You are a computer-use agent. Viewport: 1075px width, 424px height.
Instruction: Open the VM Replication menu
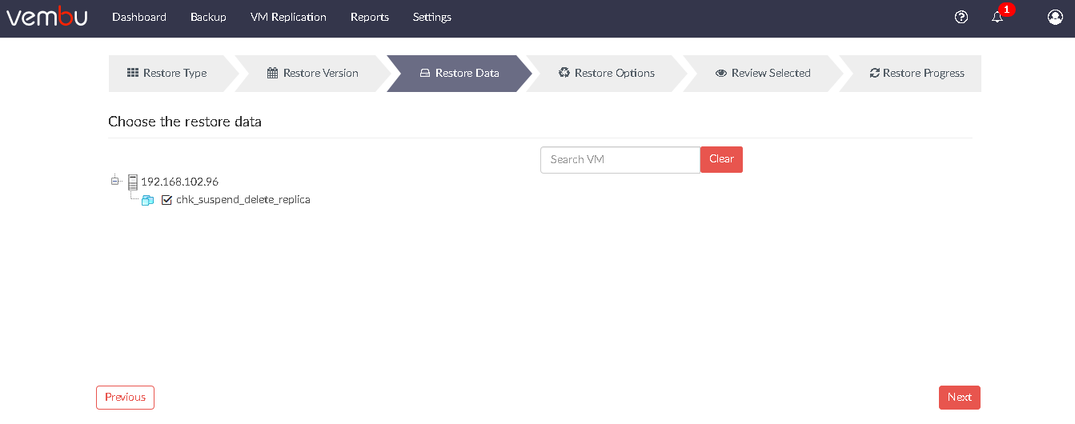point(288,17)
